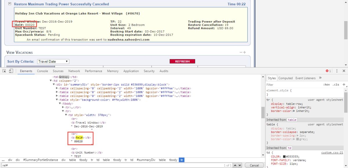Switch to the Console tab
This screenshot has height=168, width=348.
(x=42, y=71)
